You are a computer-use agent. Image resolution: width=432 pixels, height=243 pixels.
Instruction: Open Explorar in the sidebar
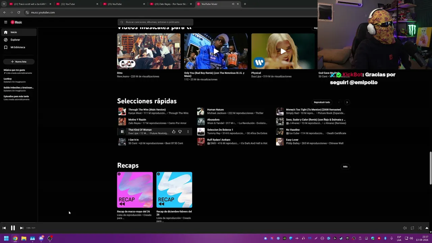pos(19,40)
